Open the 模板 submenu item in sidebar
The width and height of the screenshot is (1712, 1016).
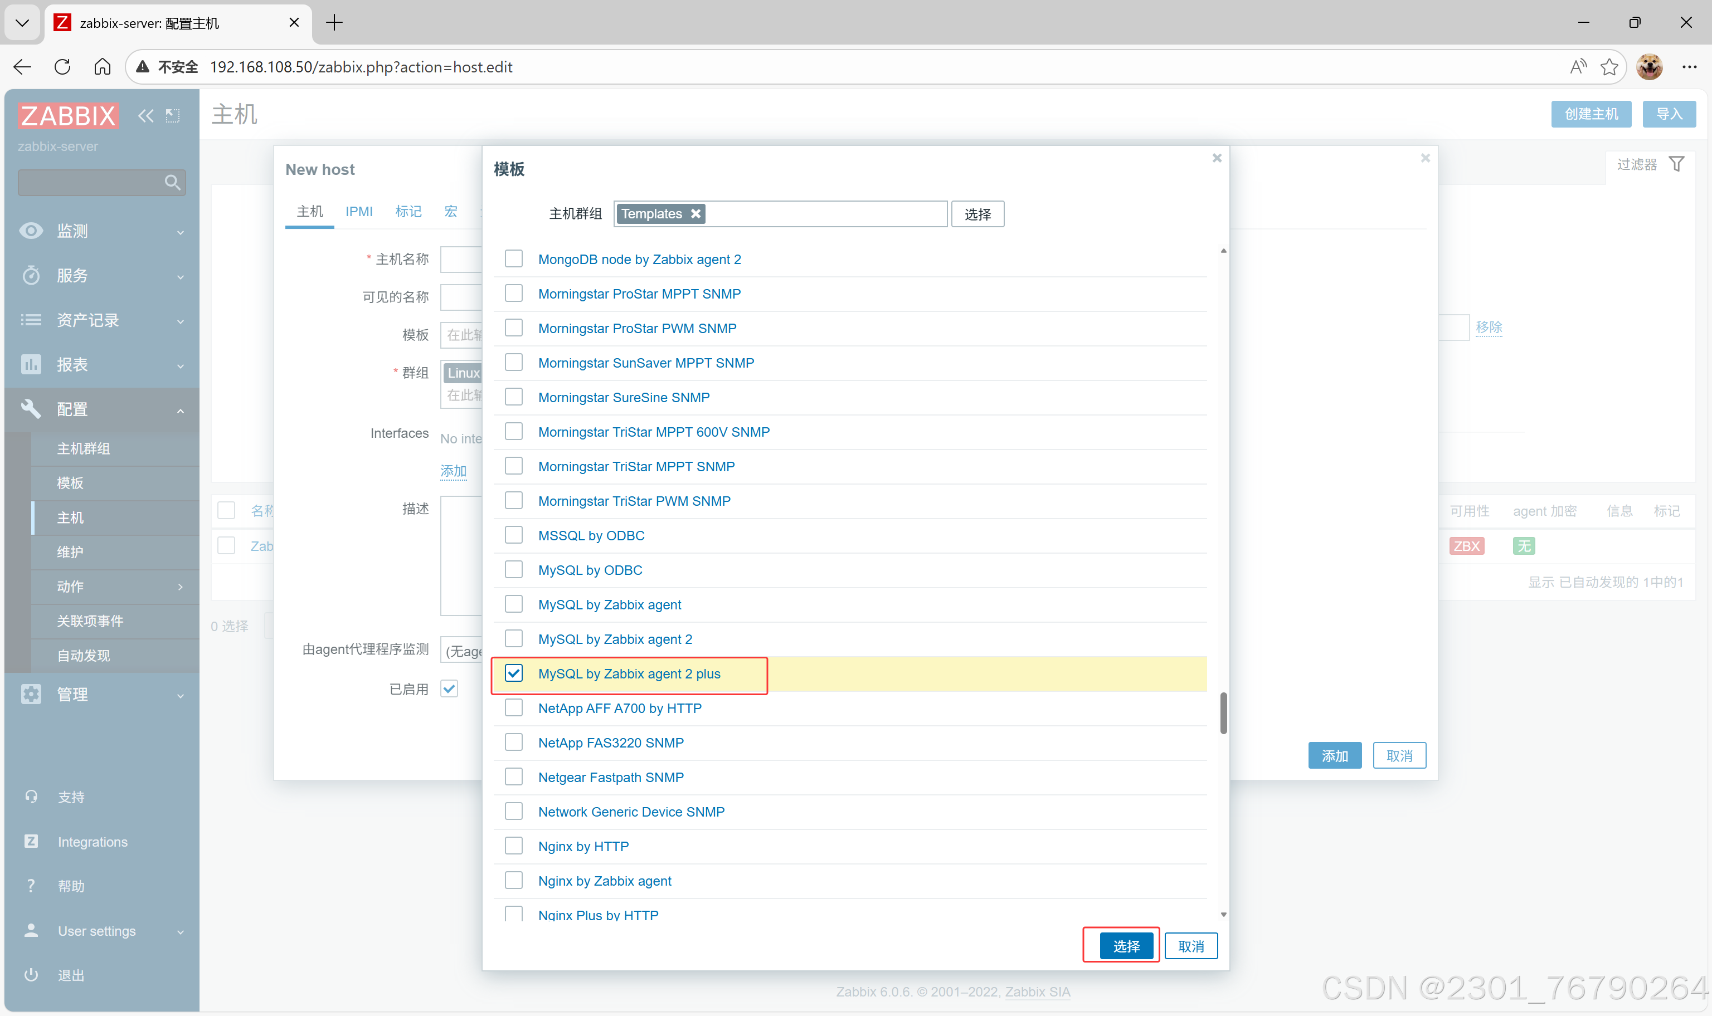click(x=71, y=483)
